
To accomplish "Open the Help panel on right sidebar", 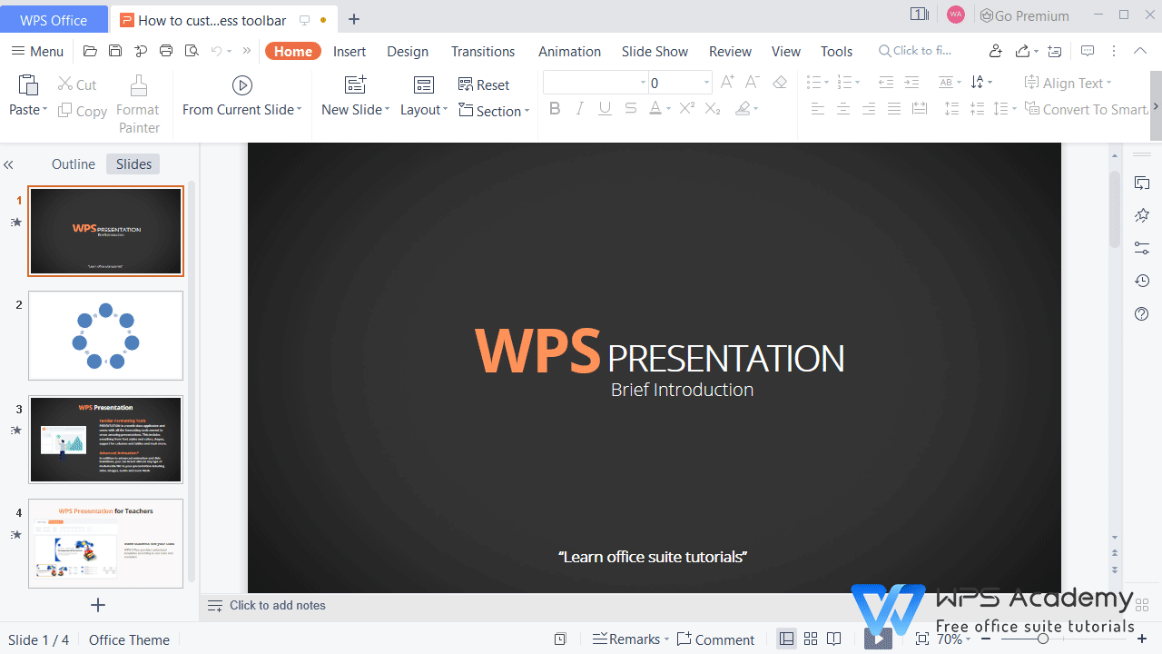I will click(x=1142, y=313).
